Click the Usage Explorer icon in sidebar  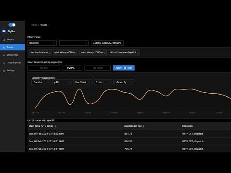pyautogui.click(x=4, y=63)
